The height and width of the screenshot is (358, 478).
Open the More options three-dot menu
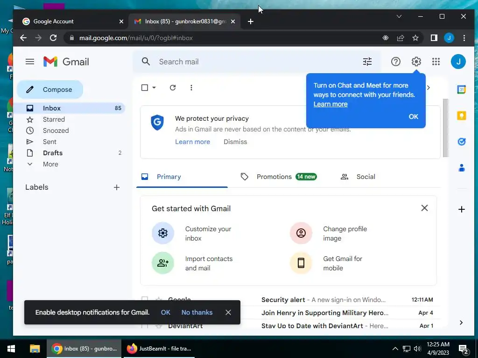tap(191, 88)
